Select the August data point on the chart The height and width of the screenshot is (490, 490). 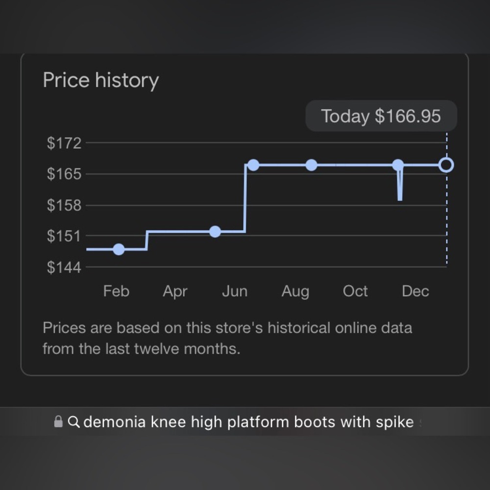pos(311,165)
